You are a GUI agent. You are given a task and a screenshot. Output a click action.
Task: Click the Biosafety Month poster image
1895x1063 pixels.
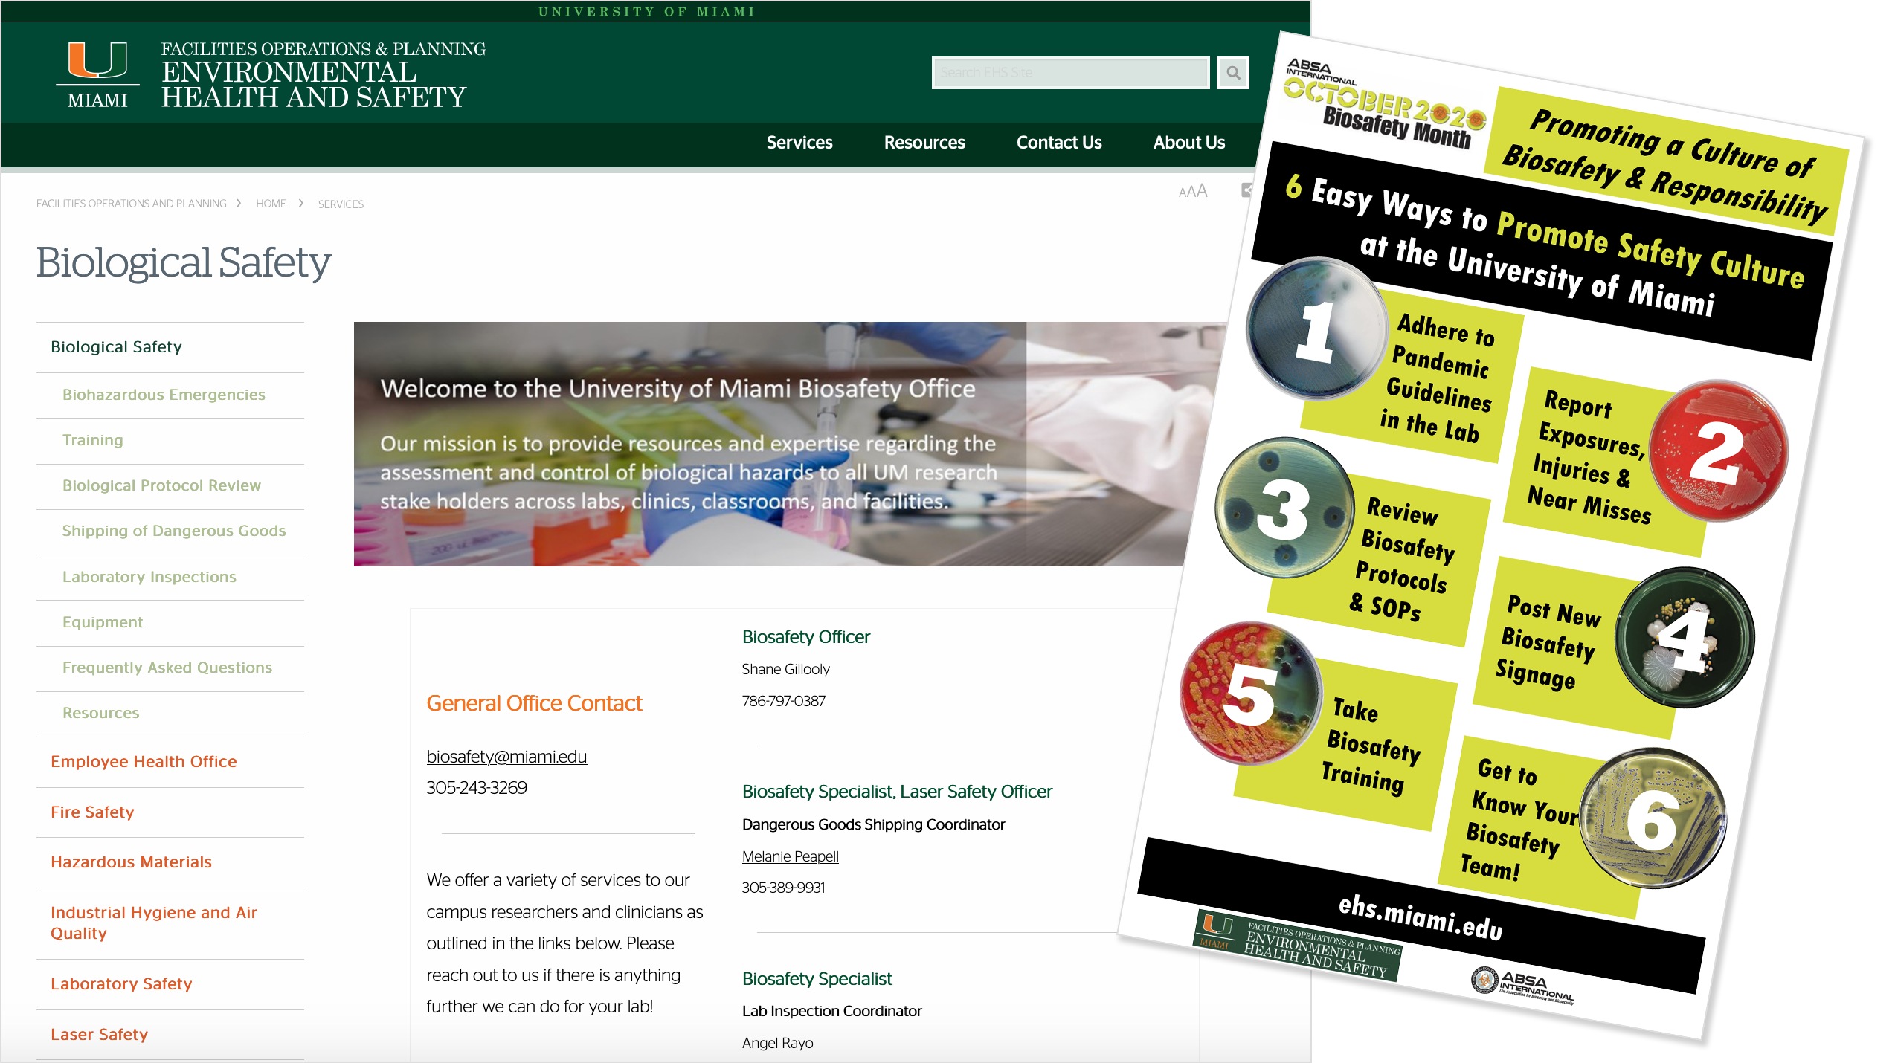point(1491,535)
